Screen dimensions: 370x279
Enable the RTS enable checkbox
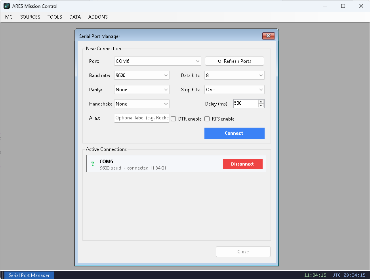pos(207,119)
